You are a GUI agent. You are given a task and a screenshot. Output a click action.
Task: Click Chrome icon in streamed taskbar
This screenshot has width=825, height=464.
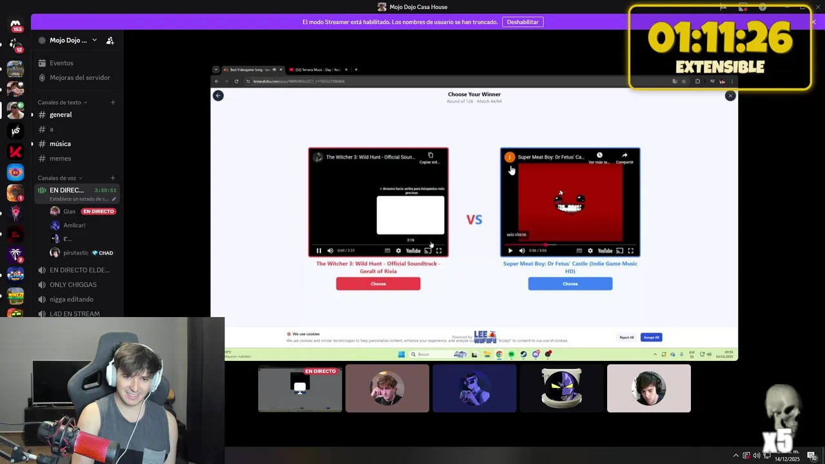[499, 354]
